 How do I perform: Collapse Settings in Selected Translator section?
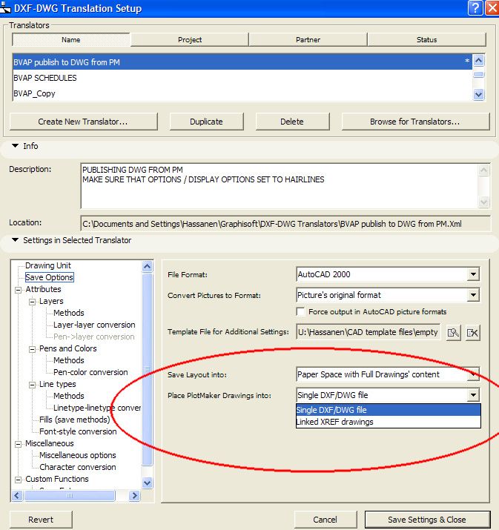point(16,240)
